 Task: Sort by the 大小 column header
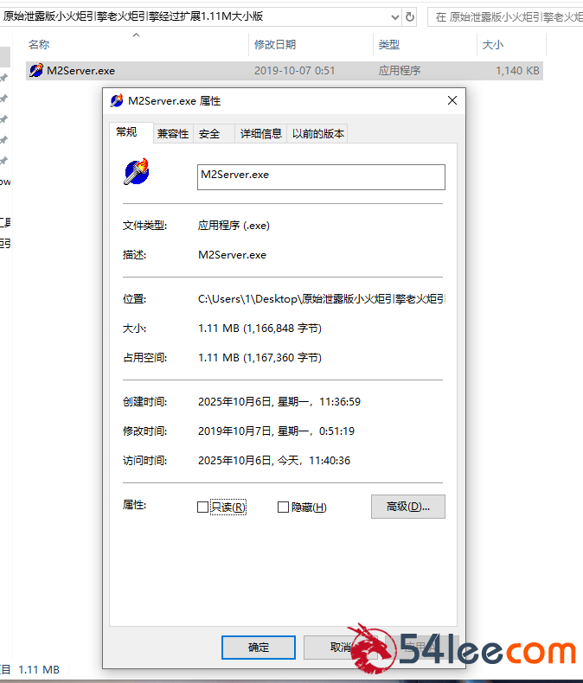[492, 44]
